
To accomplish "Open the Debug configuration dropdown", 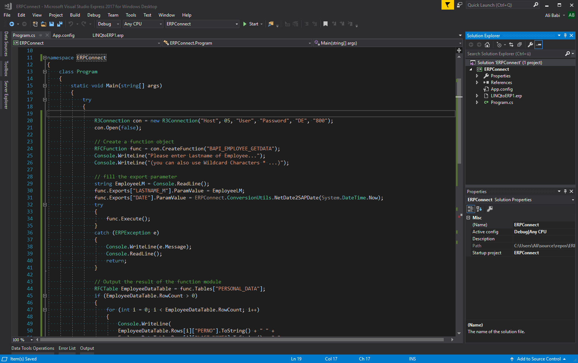I will pos(108,24).
